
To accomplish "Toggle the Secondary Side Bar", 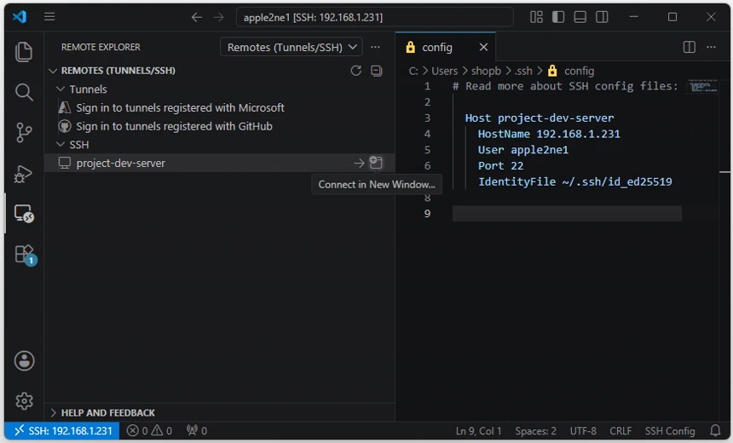I will (602, 17).
